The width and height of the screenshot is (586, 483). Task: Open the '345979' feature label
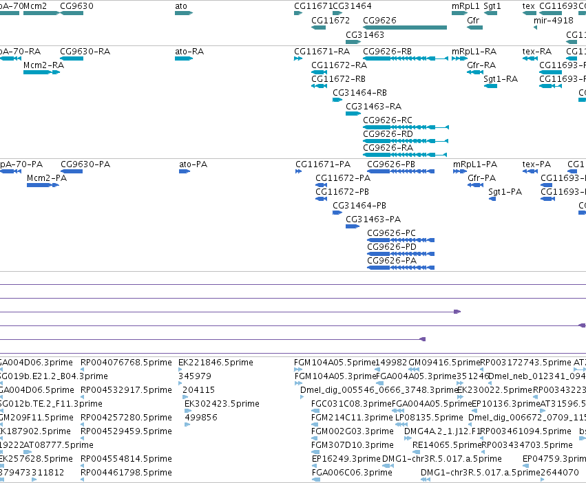pyautogui.click(x=195, y=376)
